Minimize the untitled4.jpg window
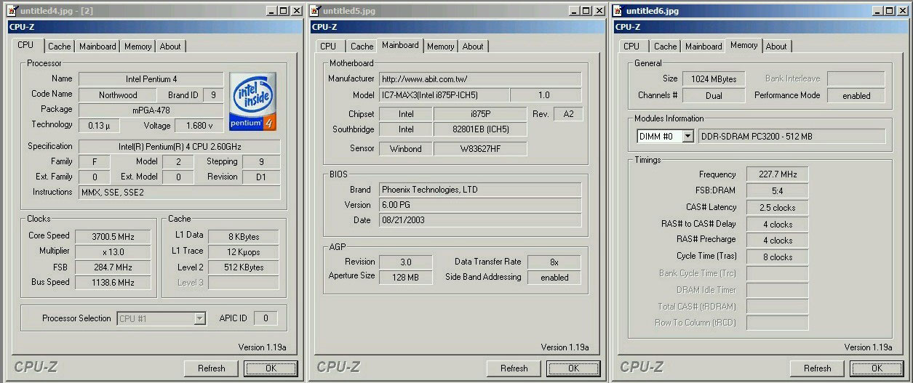The width and height of the screenshot is (913, 383). tap(271, 11)
